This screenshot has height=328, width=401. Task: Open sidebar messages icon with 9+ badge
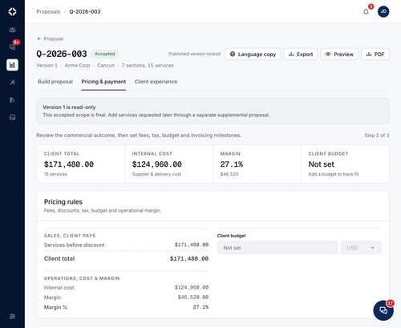pyautogui.click(x=12, y=47)
